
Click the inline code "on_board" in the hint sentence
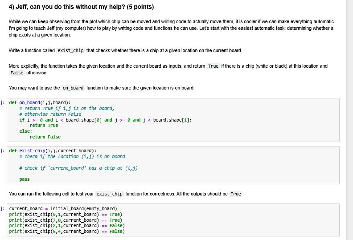pyautogui.click(x=73, y=88)
